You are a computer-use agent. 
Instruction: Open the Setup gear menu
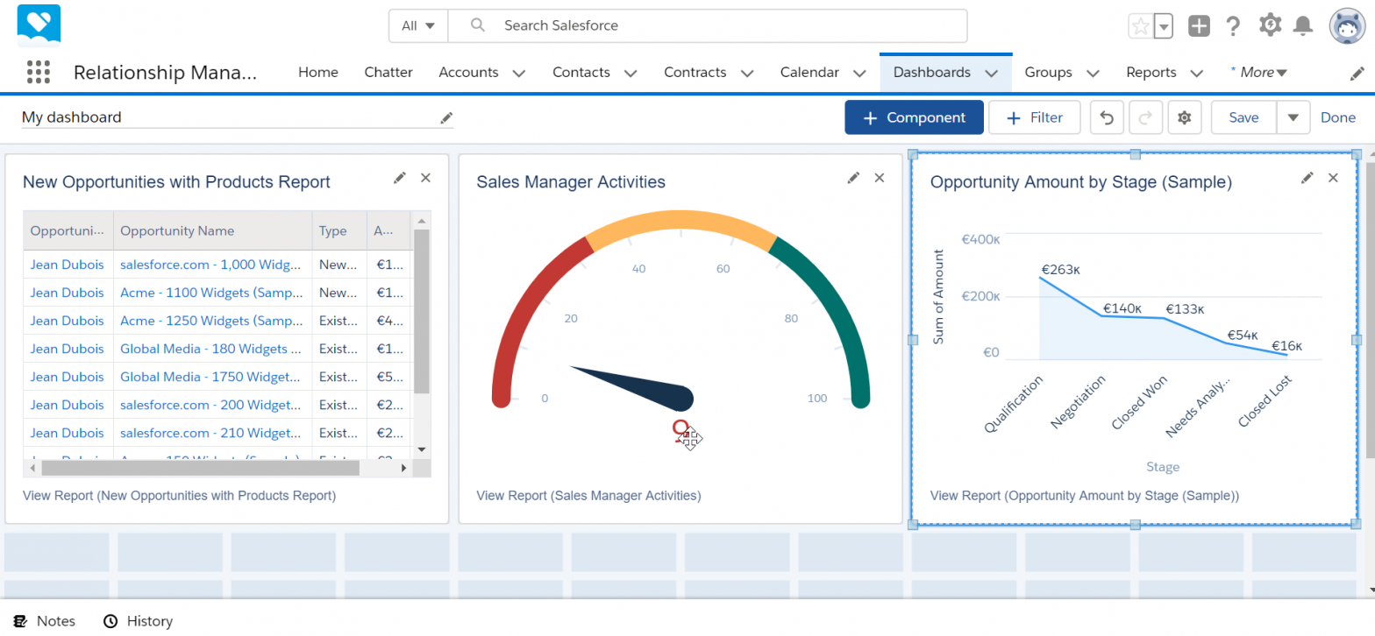(1269, 25)
